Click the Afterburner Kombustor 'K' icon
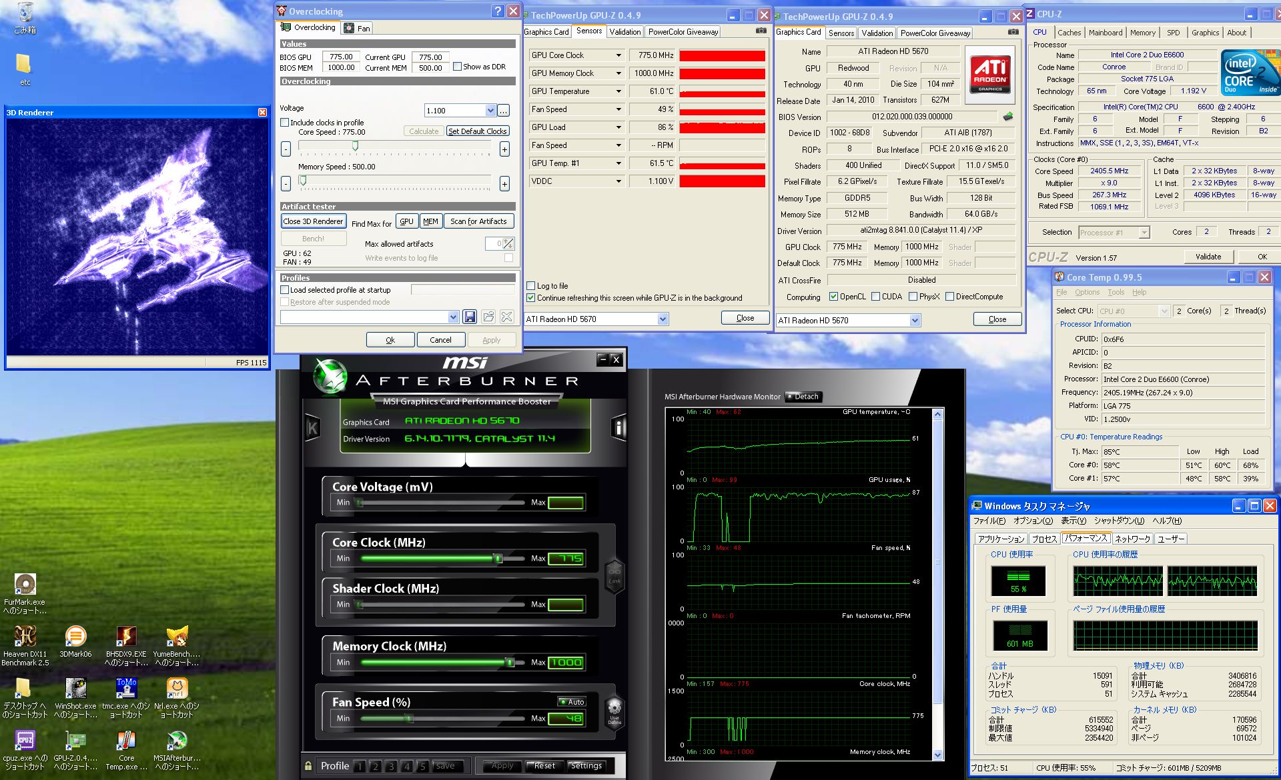1281x780 pixels. pyautogui.click(x=312, y=427)
